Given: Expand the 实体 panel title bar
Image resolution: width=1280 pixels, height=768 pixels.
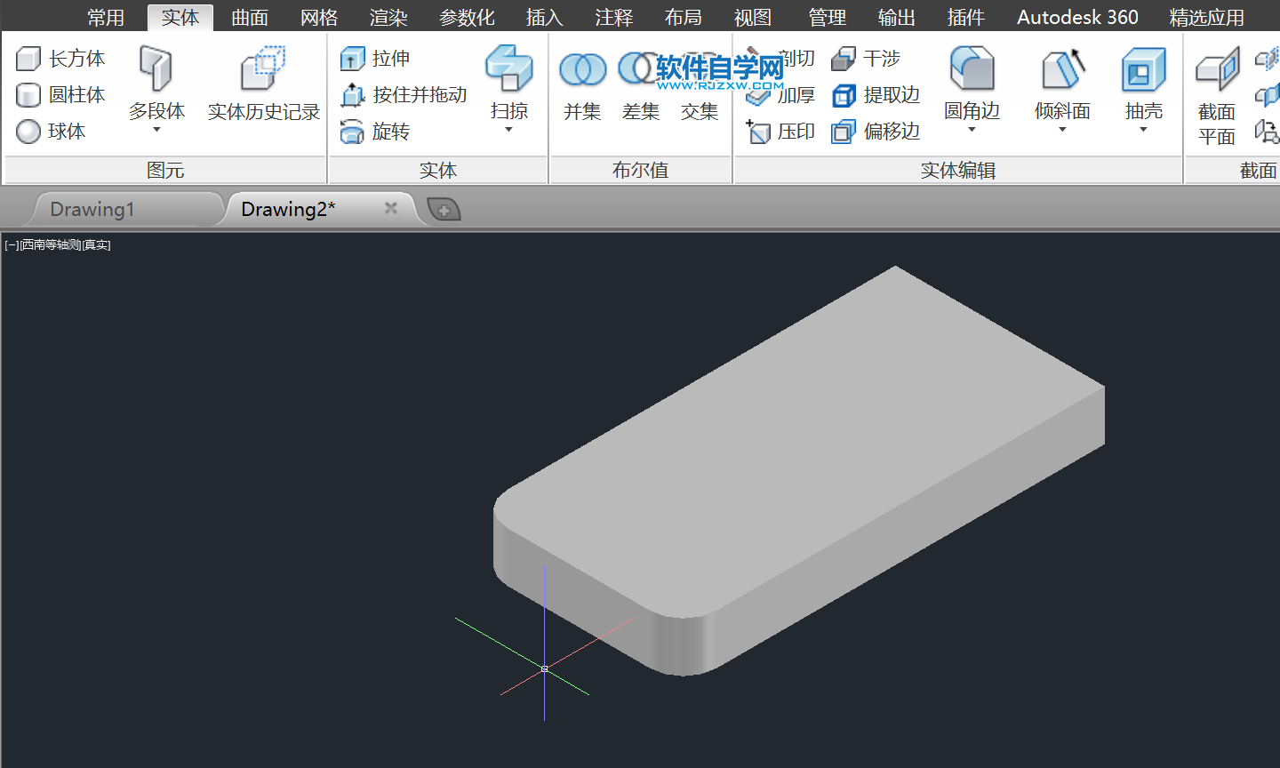Looking at the screenshot, I should pos(438,170).
